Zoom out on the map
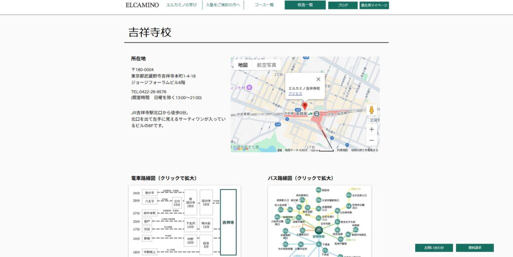This screenshot has height=257, width=513. [371, 140]
